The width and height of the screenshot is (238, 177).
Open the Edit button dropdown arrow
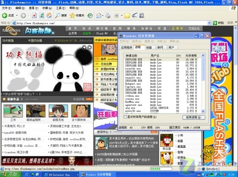122,16
